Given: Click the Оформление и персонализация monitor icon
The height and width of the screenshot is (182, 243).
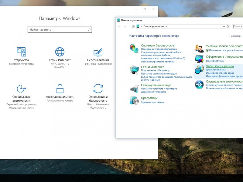Looking at the screenshot, I should click(x=199, y=59).
